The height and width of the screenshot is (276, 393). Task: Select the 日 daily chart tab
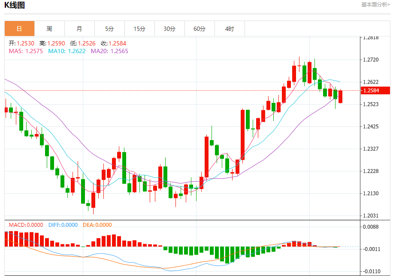click(x=20, y=29)
